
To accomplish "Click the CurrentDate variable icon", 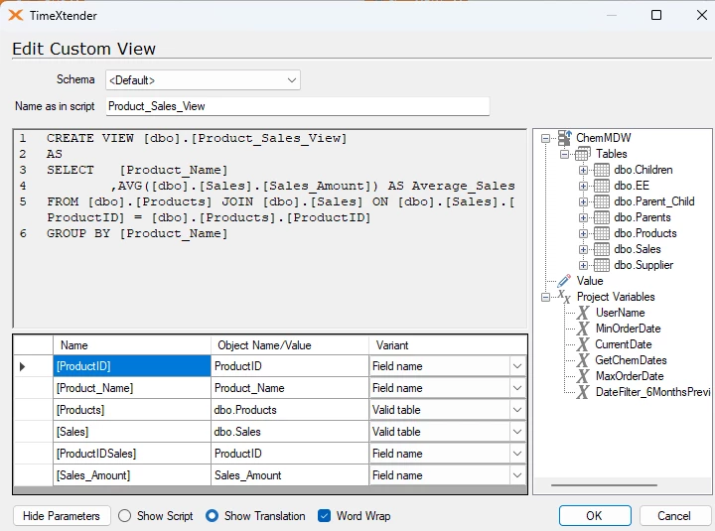I will [x=583, y=344].
